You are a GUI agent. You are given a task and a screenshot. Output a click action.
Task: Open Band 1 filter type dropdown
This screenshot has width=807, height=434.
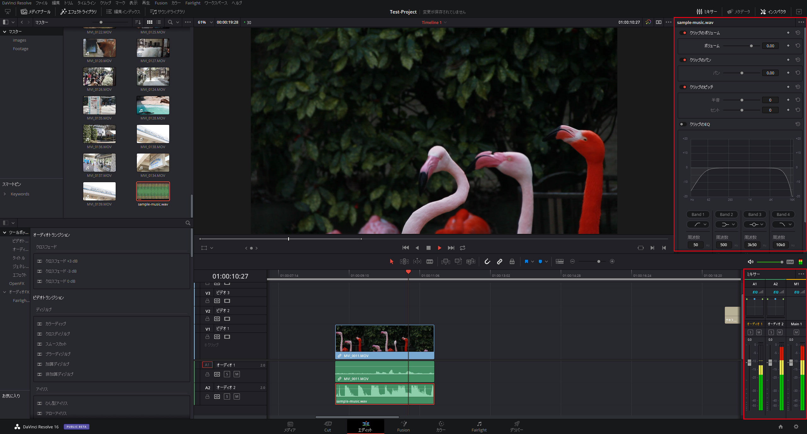698,224
